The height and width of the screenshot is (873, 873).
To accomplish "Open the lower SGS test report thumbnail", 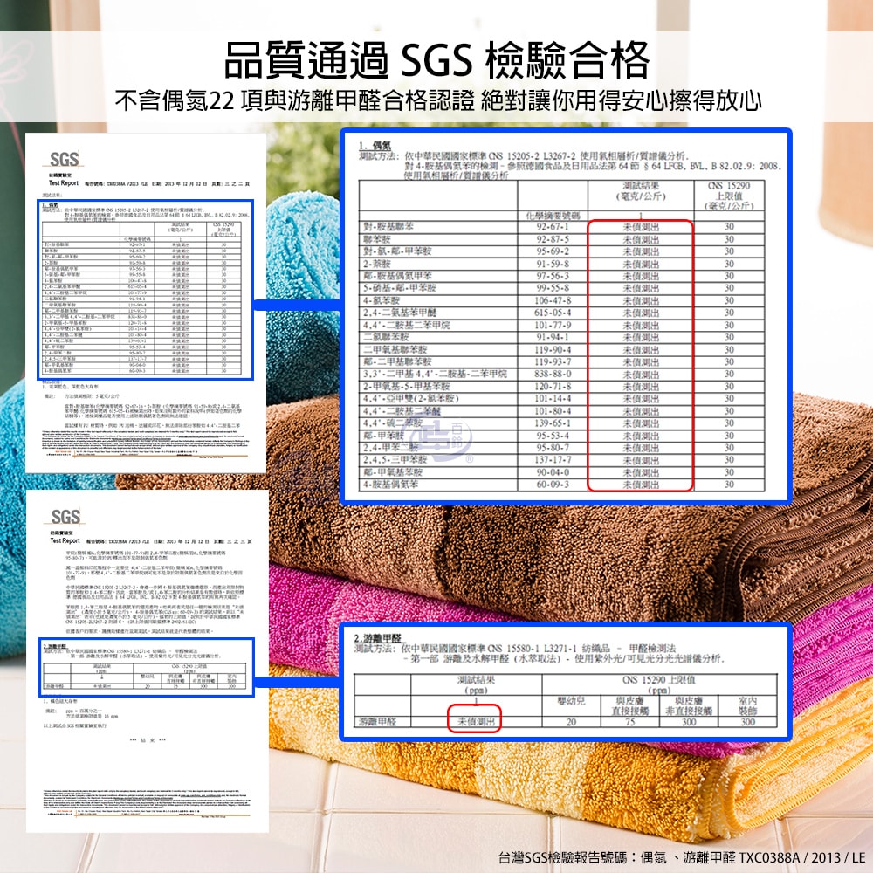I will [147, 662].
